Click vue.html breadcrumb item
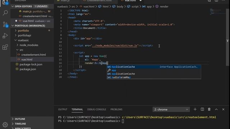 coord(87,6)
